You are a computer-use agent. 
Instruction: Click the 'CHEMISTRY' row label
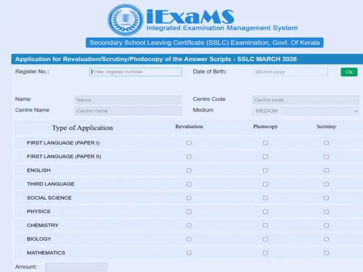[x=43, y=225]
